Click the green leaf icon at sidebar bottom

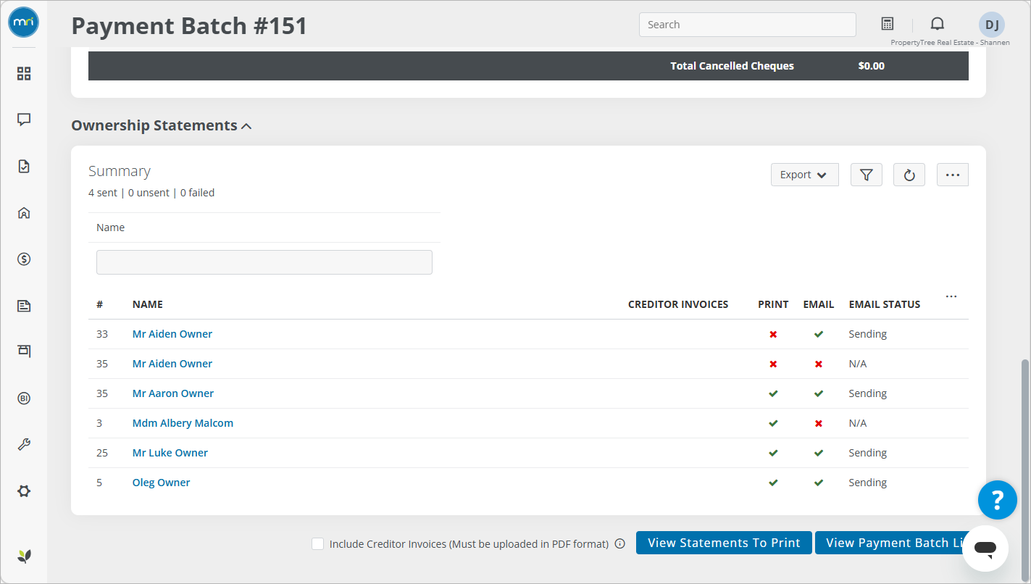click(x=24, y=556)
